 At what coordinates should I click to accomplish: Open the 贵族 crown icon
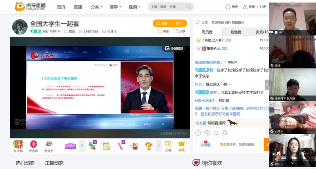point(181,146)
